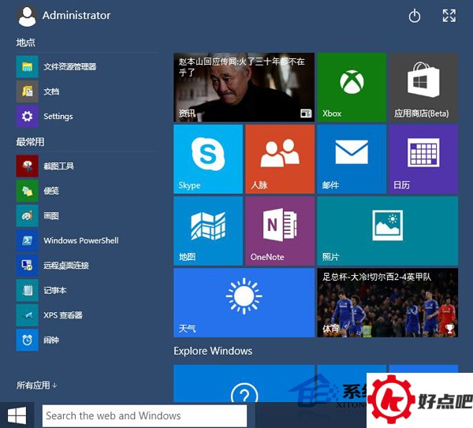The width and height of the screenshot is (473, 428).
Task: Open the 应用商店(Beta) store tile
Action: [x=423, y=87]
